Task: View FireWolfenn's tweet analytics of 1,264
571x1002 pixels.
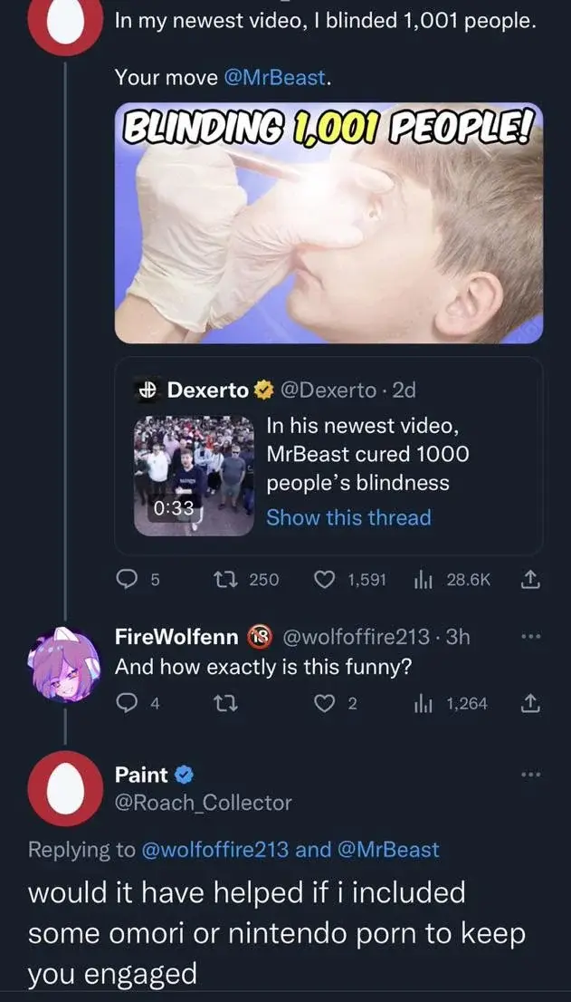Action: pos(420,701)
